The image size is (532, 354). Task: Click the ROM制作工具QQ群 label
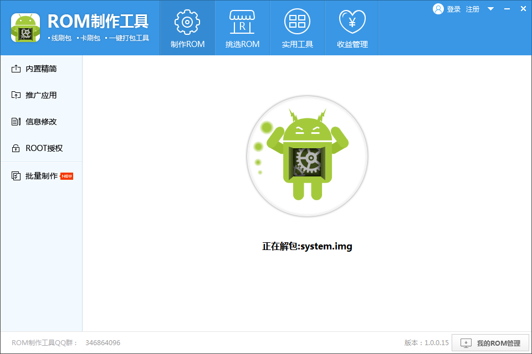tap(44, 343)
